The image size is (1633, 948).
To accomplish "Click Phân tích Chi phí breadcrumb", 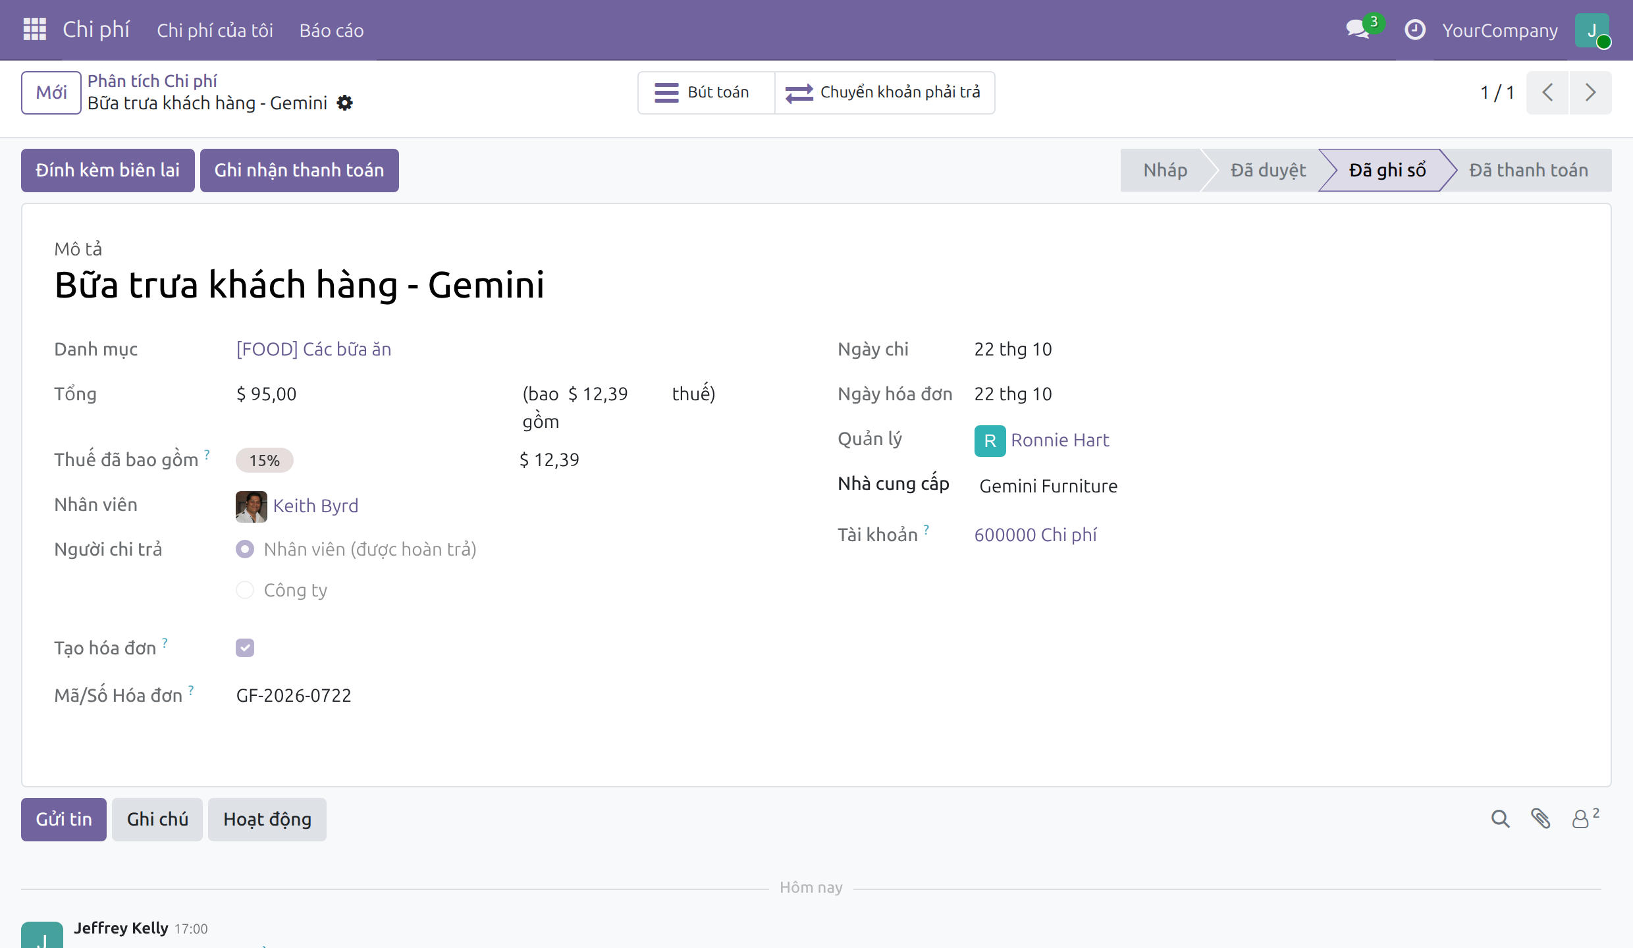I will coord(152,80).
